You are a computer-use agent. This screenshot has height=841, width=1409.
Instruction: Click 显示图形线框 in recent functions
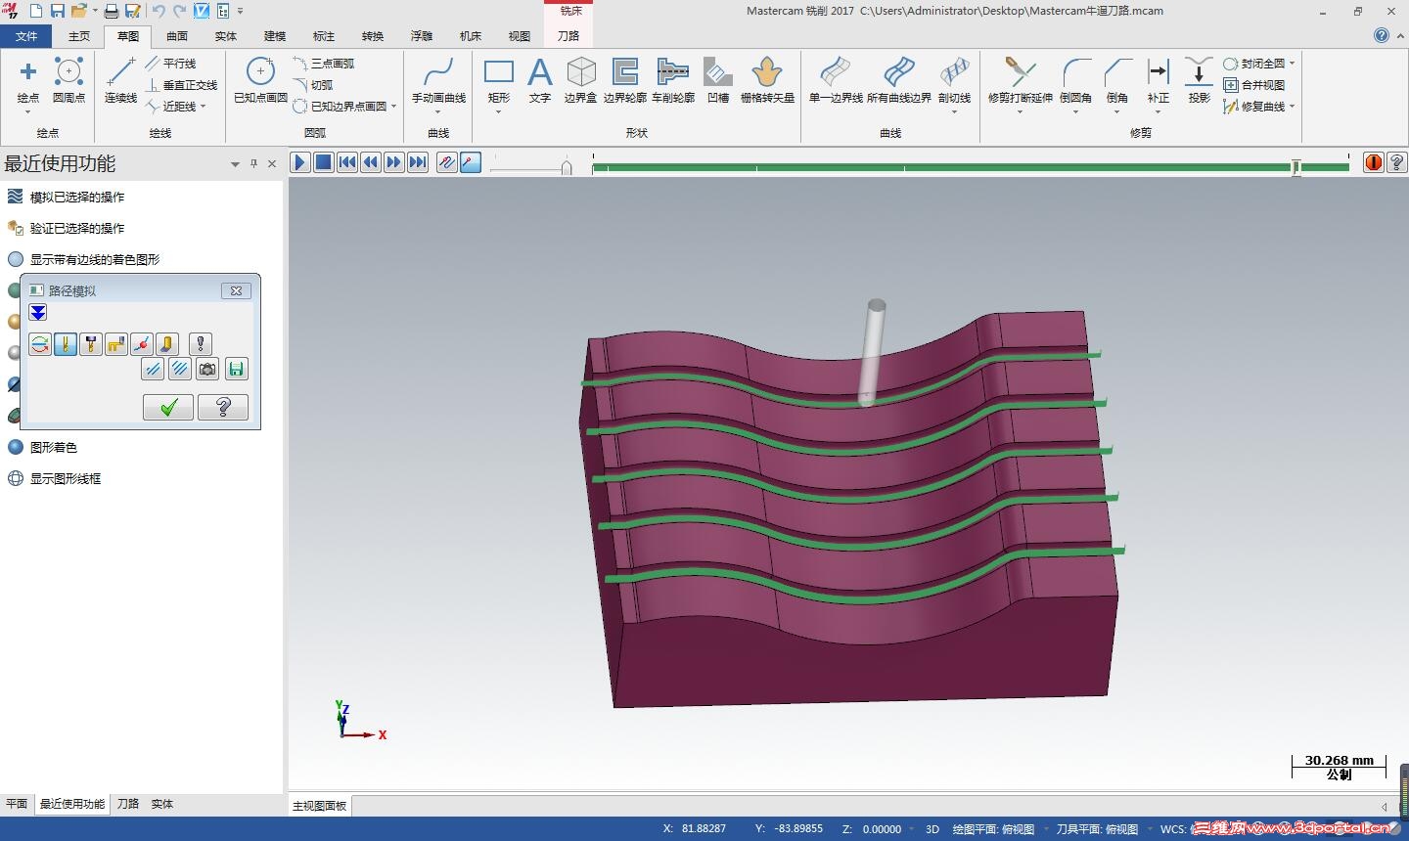click(66, 478)
